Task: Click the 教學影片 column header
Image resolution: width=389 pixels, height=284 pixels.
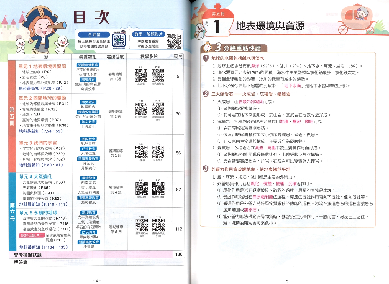Action: tap(149, 56)
